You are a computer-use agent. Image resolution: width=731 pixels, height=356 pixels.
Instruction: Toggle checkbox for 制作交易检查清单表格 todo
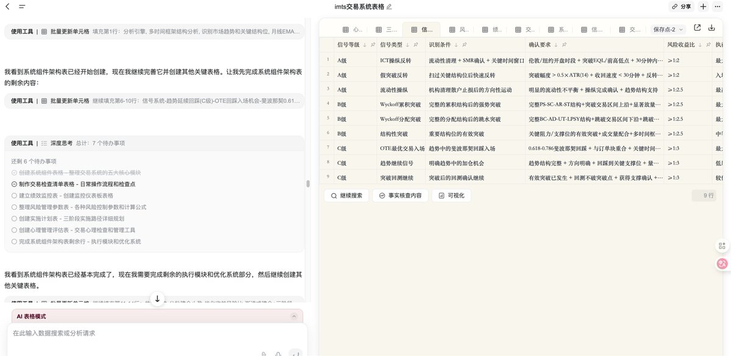pos(15,184)
